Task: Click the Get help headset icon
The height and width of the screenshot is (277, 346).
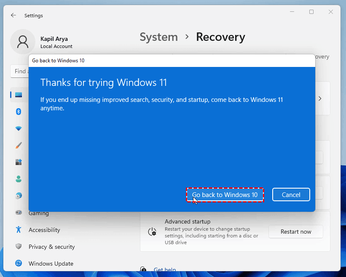Action: (x=143, y=269)
